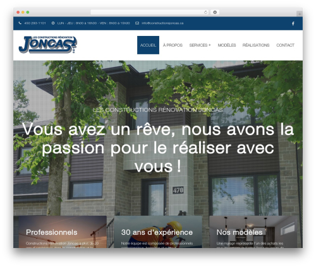The height and width of the screenshot is (267, 316).
Task: Click the info@constructionsjoncas.ca email link
Action: (x=162, y=23)
